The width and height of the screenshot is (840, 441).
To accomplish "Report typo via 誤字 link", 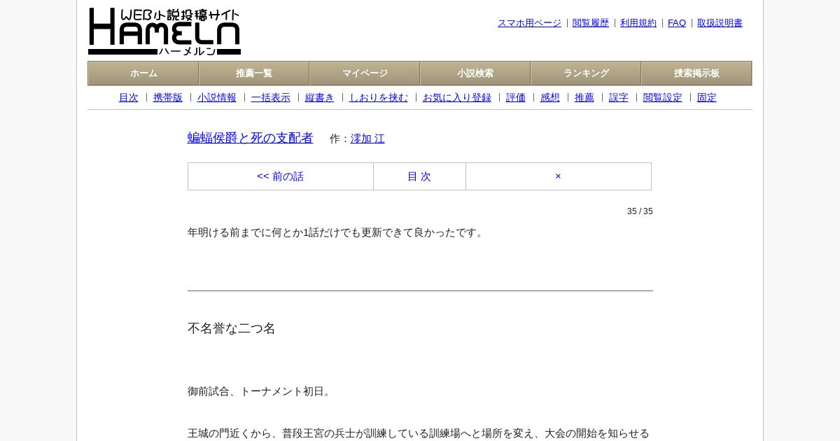I will click(x=619, y=98).
